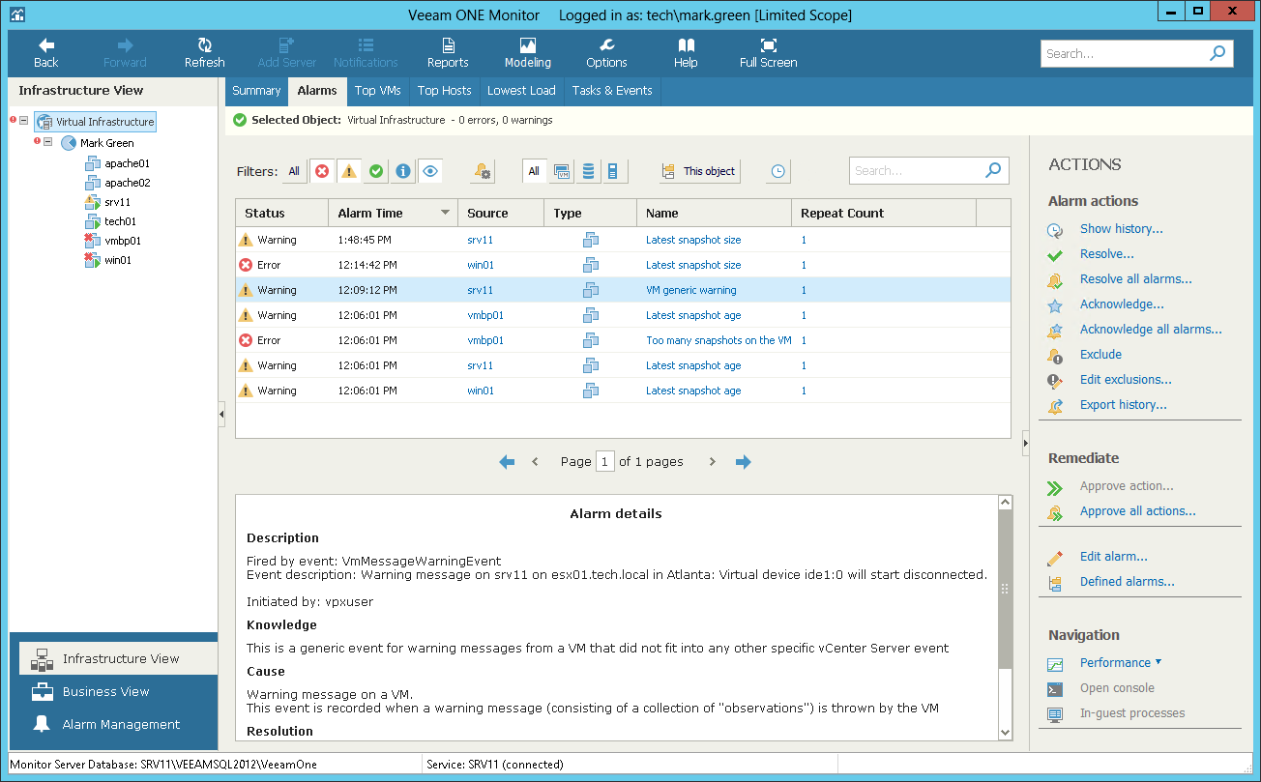Screen dimensions: 1261x782
Task: Click the top toolbar search field
Action: pos(1124,54)
